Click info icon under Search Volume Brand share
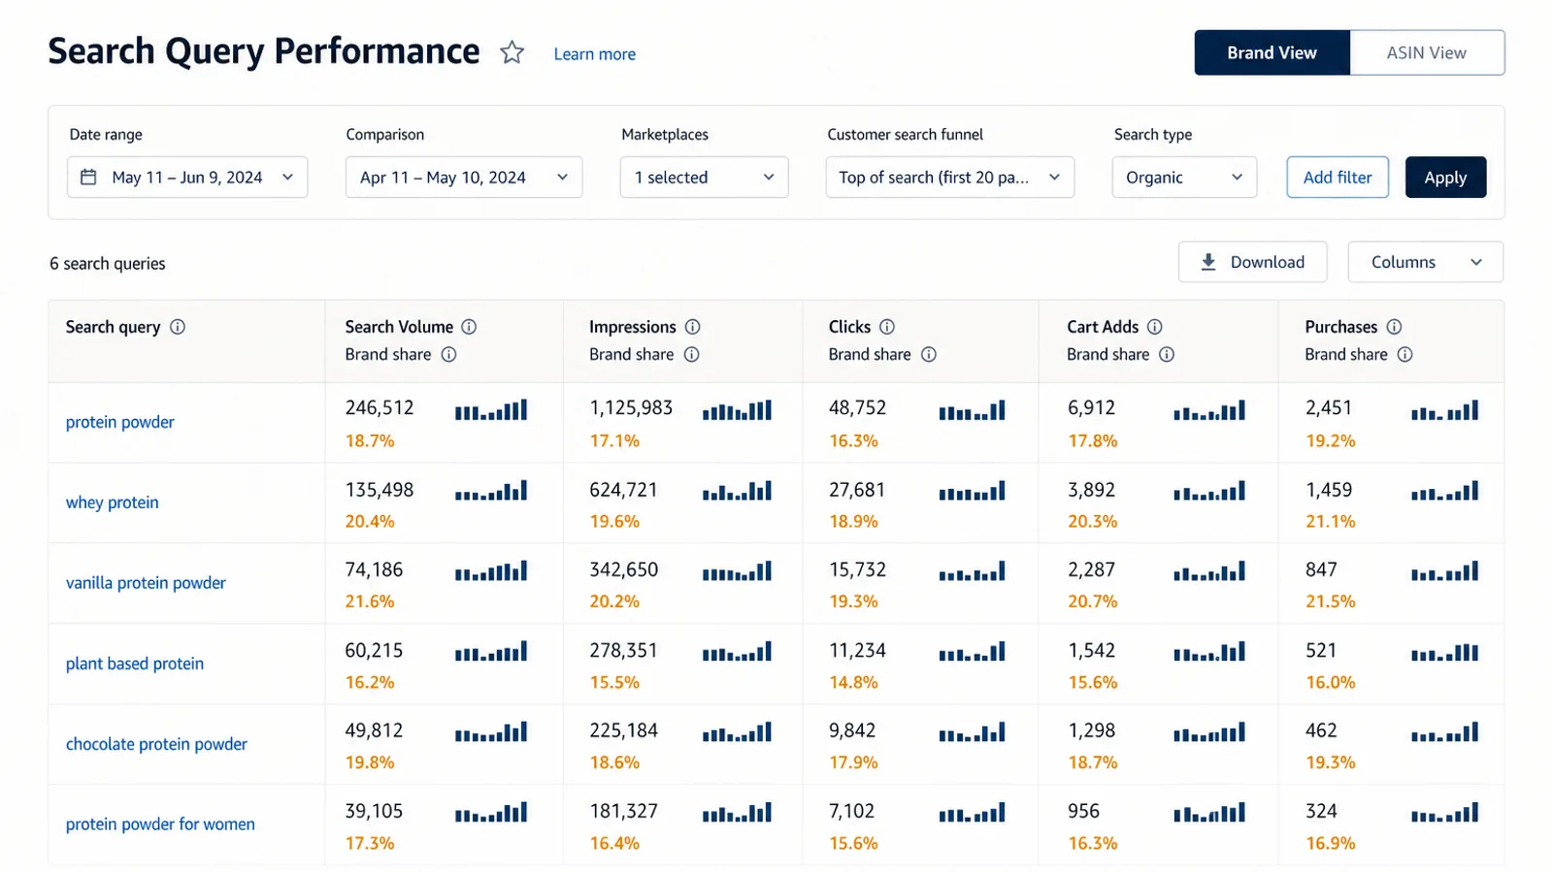The height and width of the screenshot is (873, 1553). [448, 354]
